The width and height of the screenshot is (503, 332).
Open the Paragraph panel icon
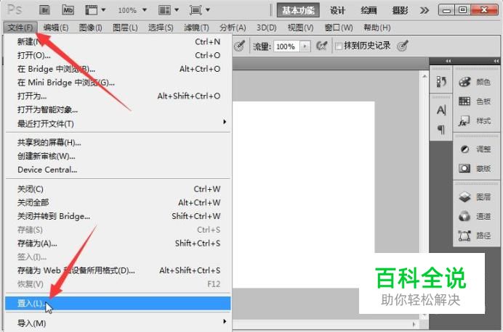pyautogui.click(x=441, y=130)
